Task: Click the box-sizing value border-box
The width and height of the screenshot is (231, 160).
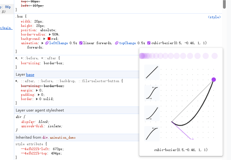Action: (x=53, y=63)
